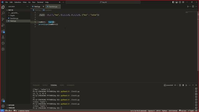This screenshot has width=199, height=112.
Task: Click the VS Code logo in title bar
Action: [2, 2]
